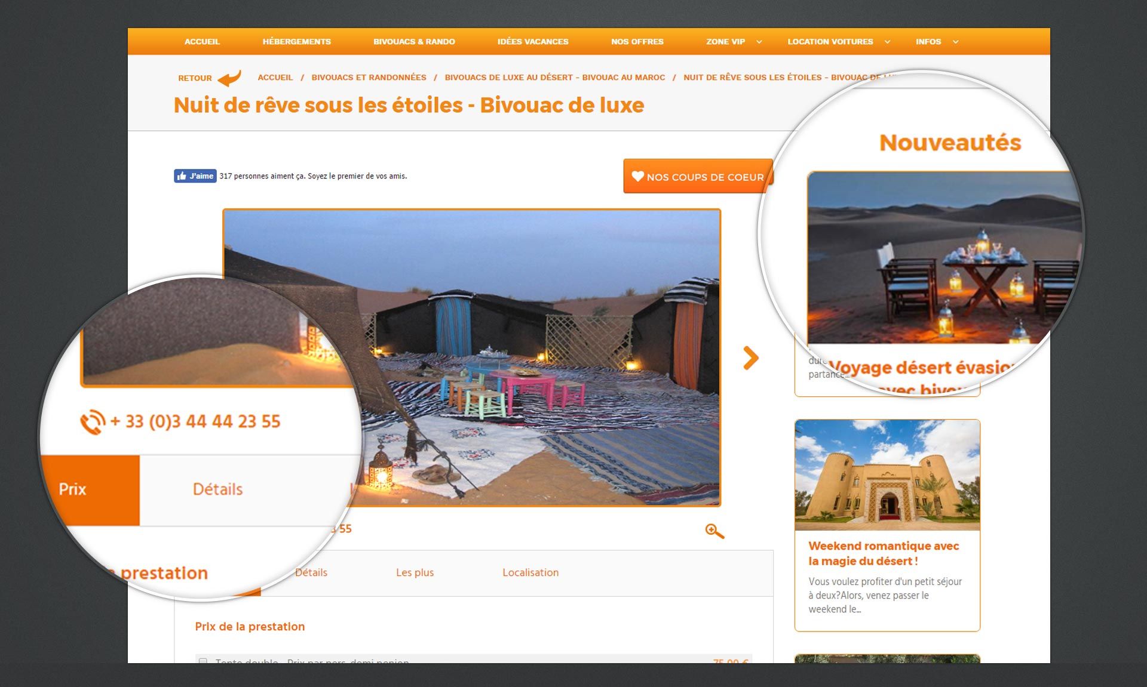This screenshot has width=1147, height=687.
Task: Click the desert castle thumbnail image
Action: pyautogui.click(x=887, y=475)
